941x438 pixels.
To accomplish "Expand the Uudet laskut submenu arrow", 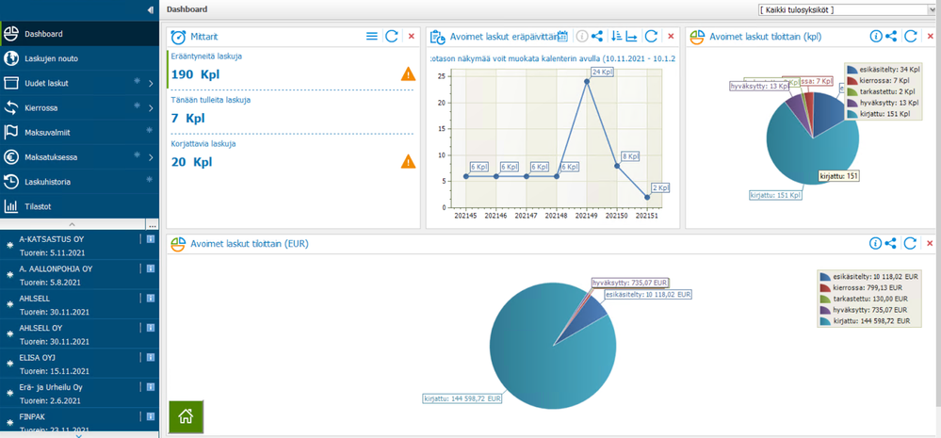I will point(151,84).
